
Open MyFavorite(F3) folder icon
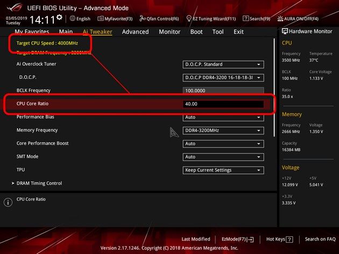click(100, 19)
